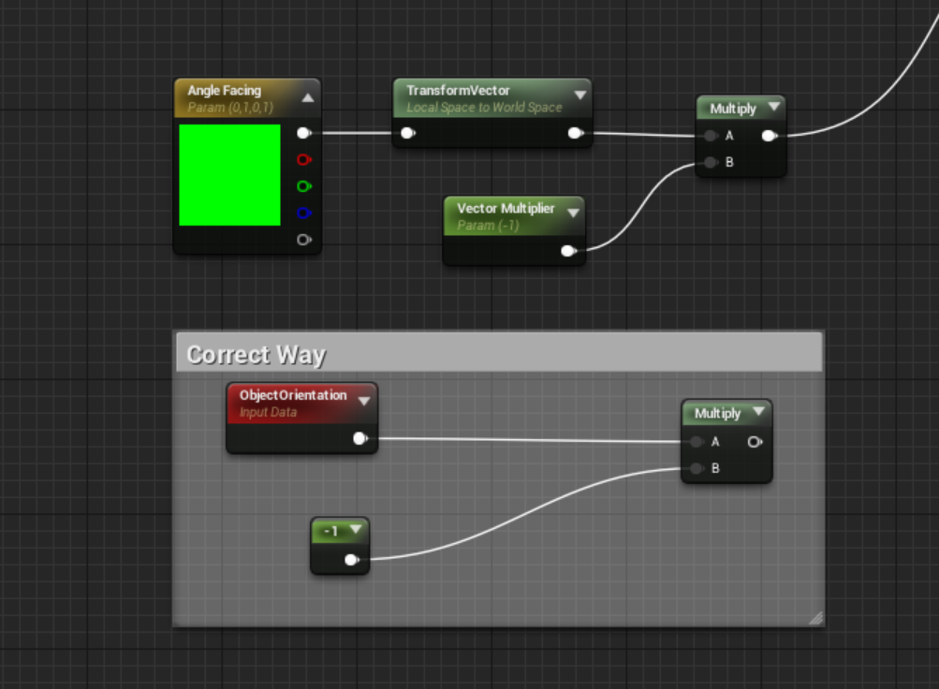Collapse the Angle Facing node preview

(x=307, y=97)
